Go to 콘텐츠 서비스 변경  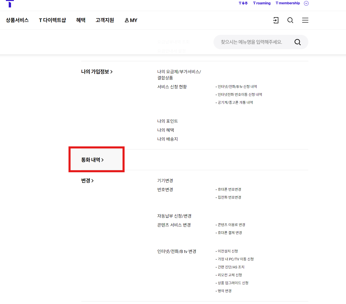pos(174,225)
